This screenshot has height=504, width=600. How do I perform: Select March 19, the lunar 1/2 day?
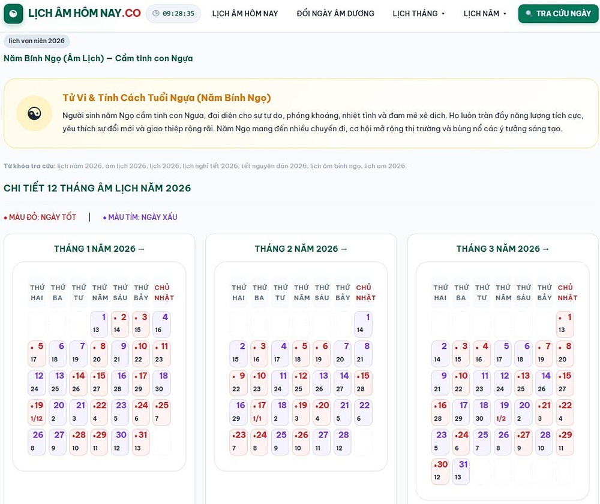502,412
